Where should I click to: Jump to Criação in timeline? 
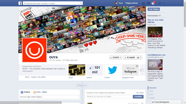[152, 98]
